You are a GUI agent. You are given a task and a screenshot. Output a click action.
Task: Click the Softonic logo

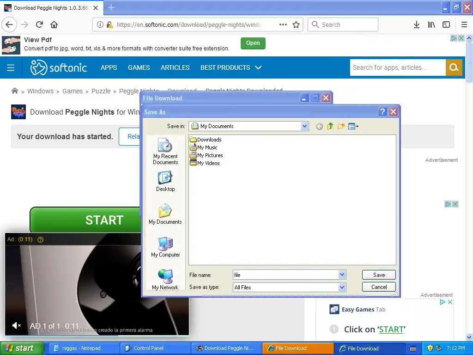[x=59, y=67]
